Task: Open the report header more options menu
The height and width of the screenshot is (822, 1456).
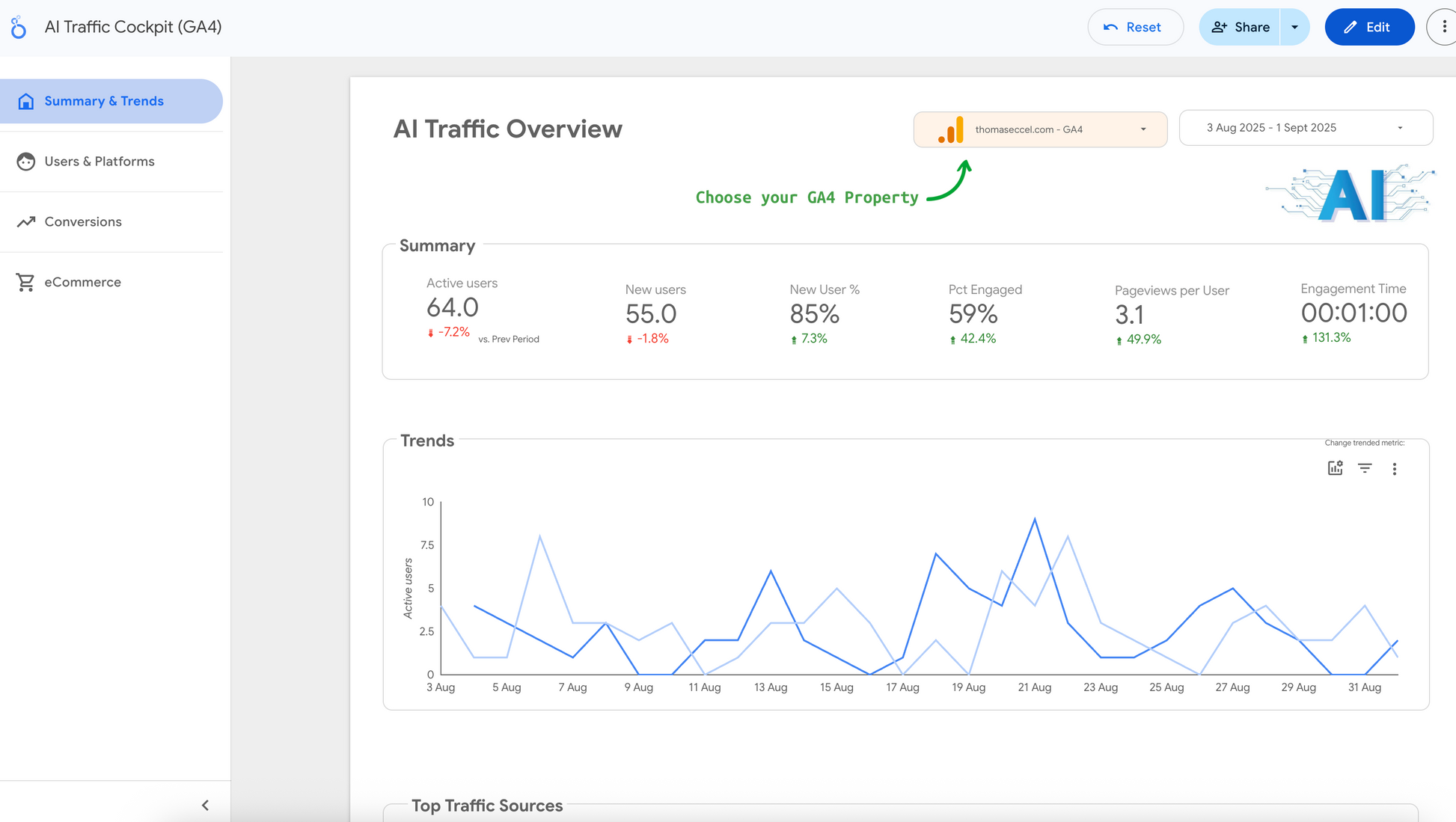Action: [1443, 27]
